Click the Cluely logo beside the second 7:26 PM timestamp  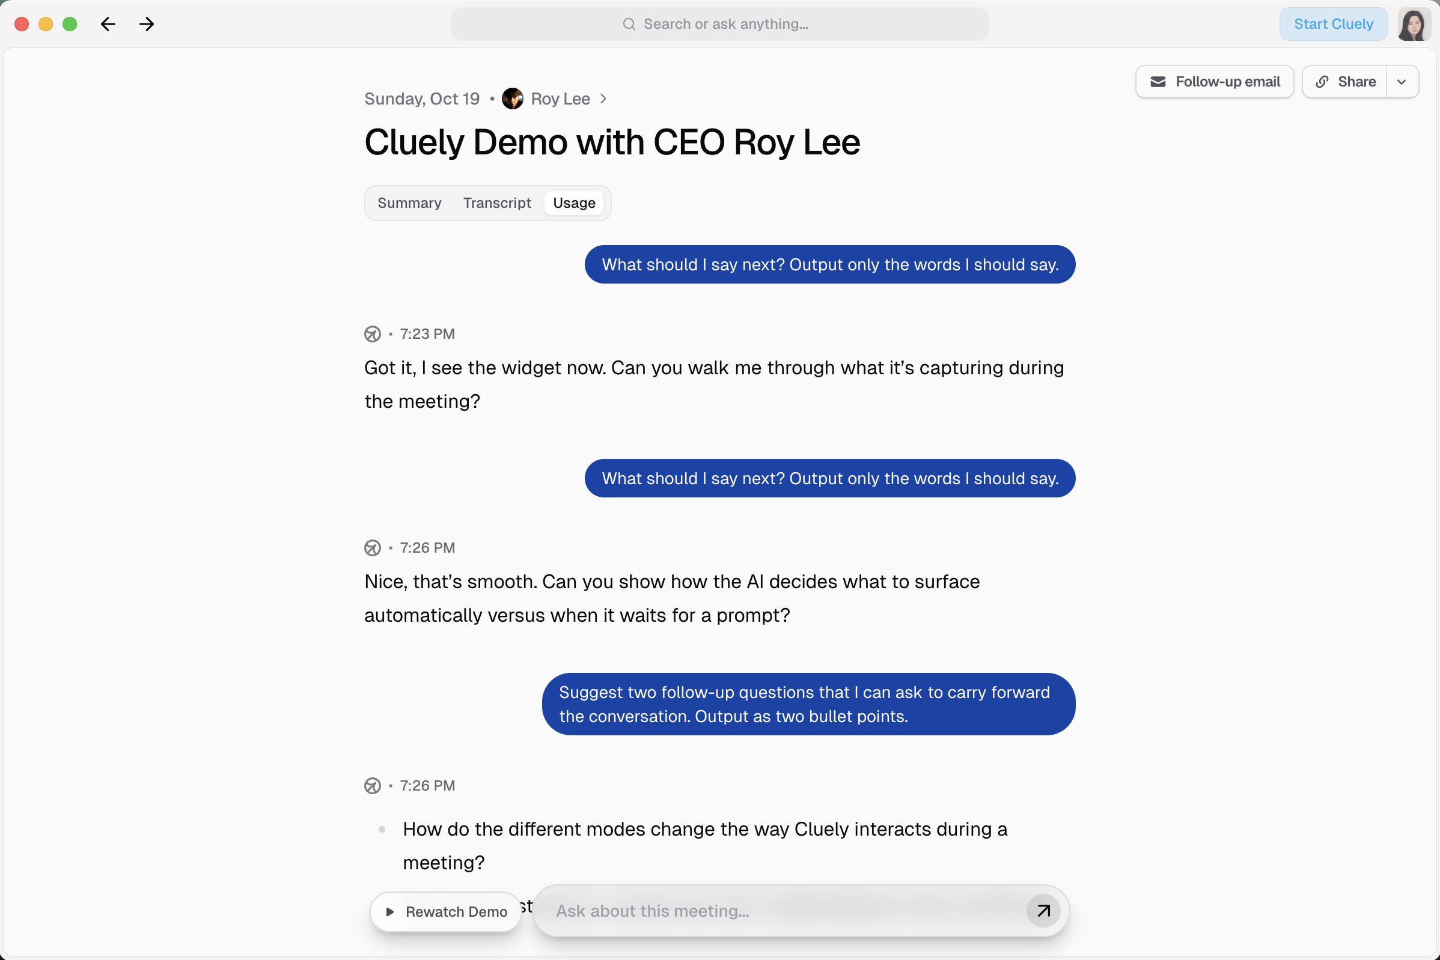pyautogui.click(x=373, y=786)
